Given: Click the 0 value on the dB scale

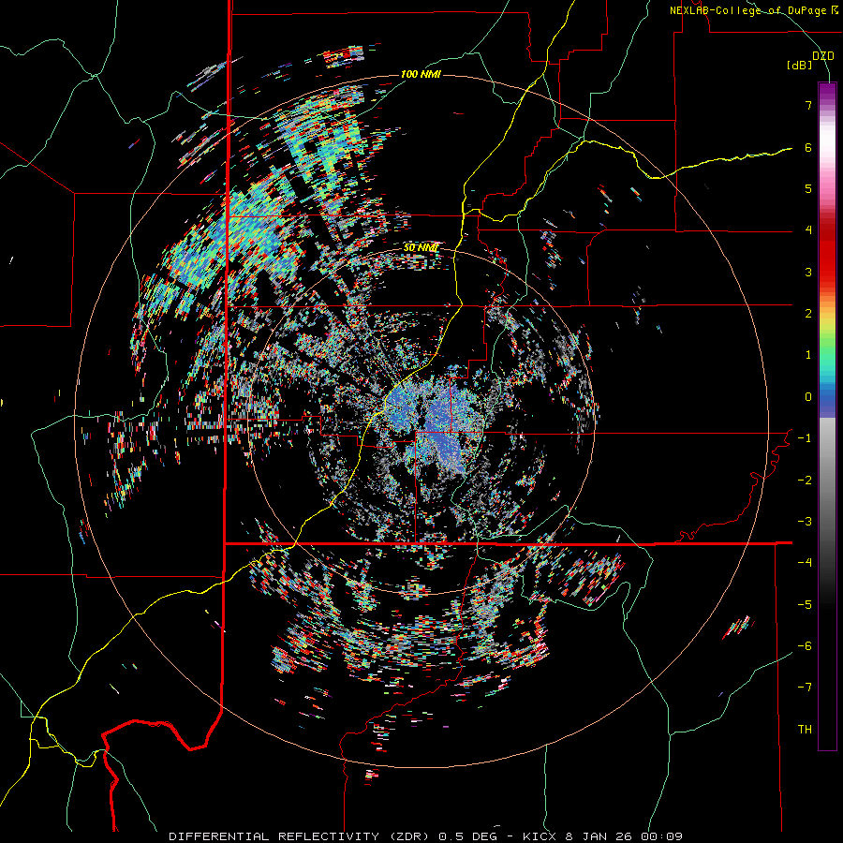Looking at the screenshot, I should (808, 397).
